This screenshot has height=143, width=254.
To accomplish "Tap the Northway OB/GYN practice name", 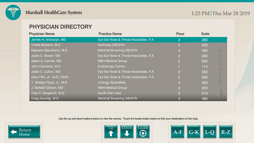I will point(111,45).
